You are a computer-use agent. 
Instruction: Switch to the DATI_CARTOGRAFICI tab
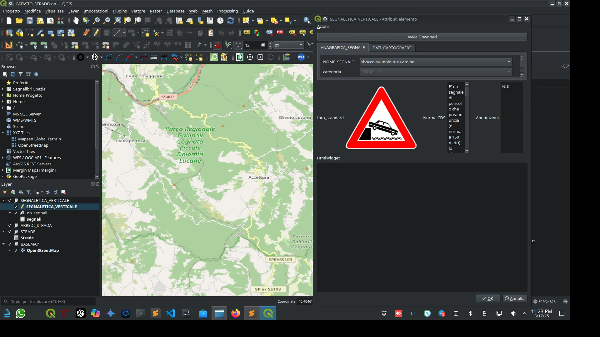pyautogui.click(x=392, y=47)
